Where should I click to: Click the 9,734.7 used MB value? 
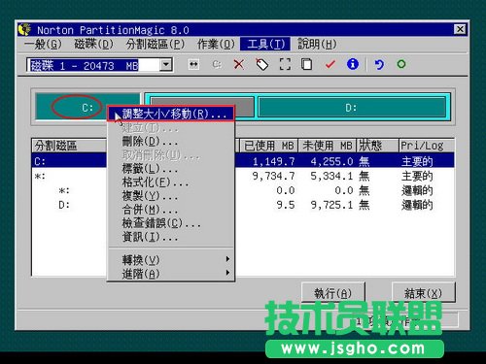click(274, 176)
